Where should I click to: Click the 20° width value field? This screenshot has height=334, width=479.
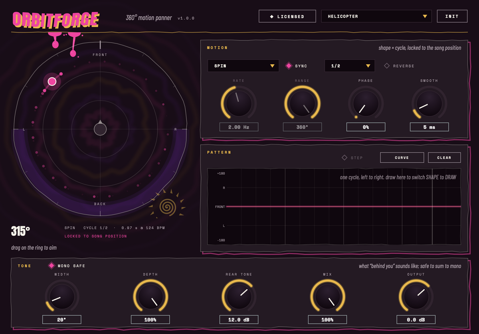click(62, 320)
